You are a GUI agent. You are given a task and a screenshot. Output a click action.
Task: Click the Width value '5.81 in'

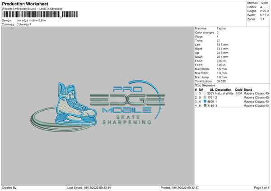pos(265,15)
